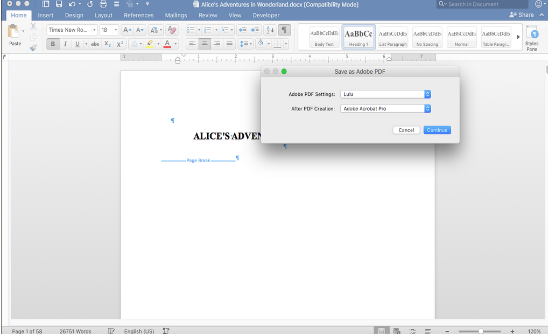This screenshot has width=548, height=334.
Task: Click the Print icon in title bar
Action: coord(103,4)
